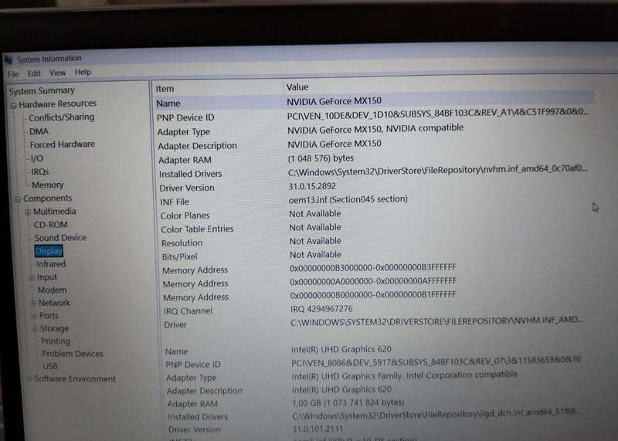Select '1.00 GB (1 073 741 824 bytes)' value
The image size is (618, 441).
pos(348,402)
